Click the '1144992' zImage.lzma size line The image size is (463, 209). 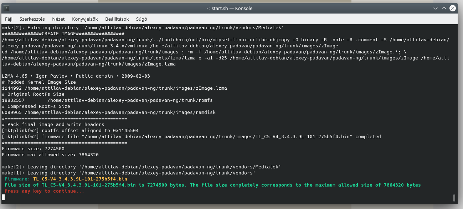tap(114, 88)
